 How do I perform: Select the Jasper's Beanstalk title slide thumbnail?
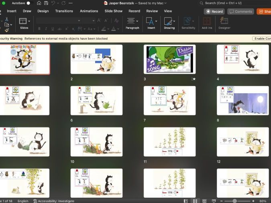(25, 59)
